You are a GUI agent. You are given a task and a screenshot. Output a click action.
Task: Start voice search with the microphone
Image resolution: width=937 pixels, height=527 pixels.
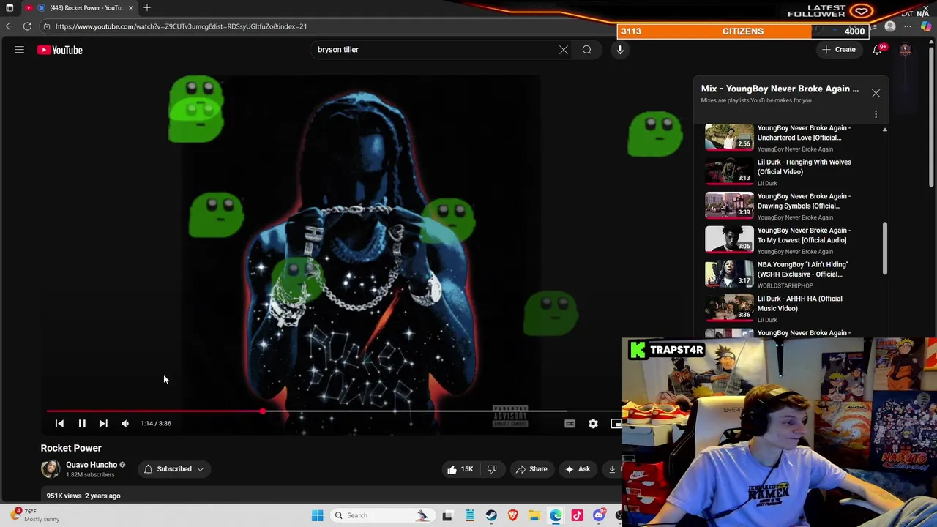pyautogui.click(x=620, y=50)
